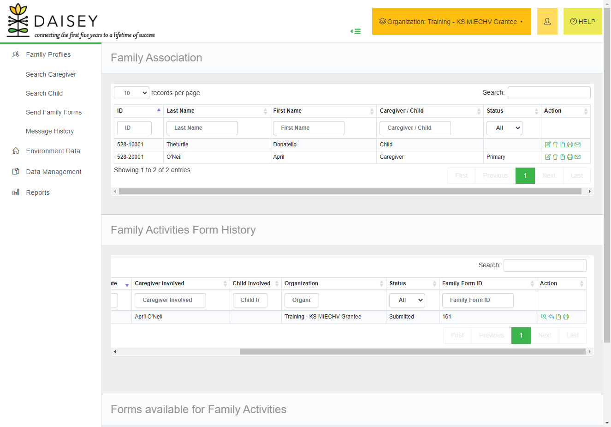Click the HELP button

583,21
